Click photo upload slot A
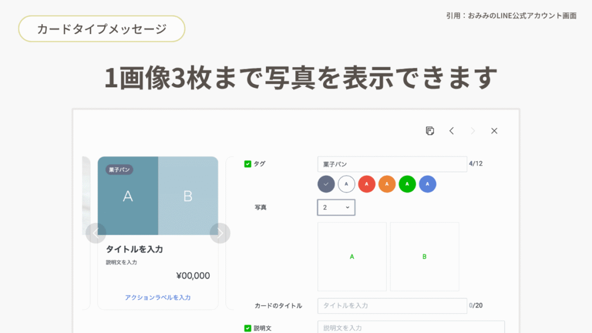This screenshot has height=333, width=592. 352,256
